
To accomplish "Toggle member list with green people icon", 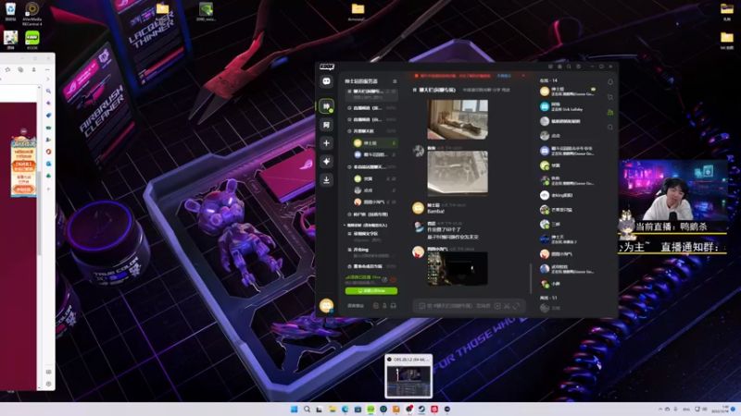I will [x=610, y=112].
